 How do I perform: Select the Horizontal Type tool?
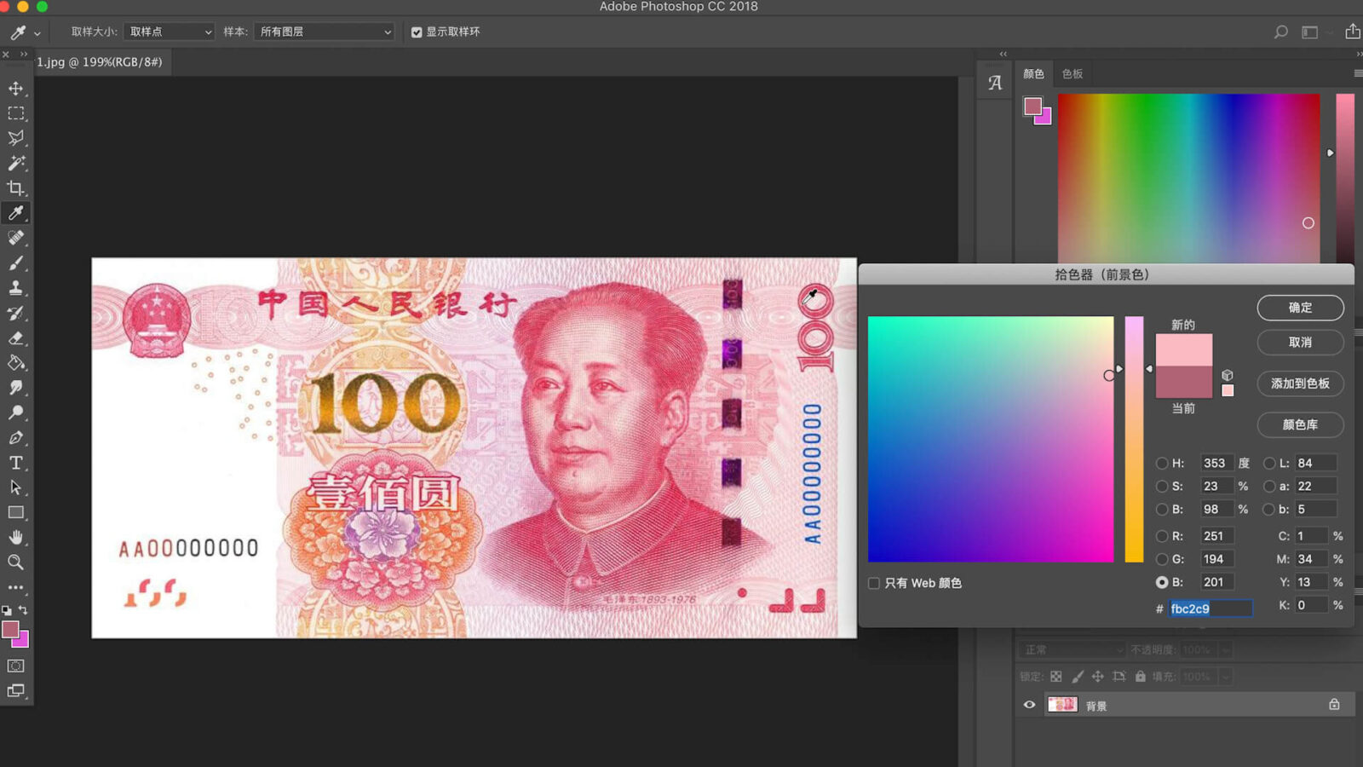pos(15,463)
